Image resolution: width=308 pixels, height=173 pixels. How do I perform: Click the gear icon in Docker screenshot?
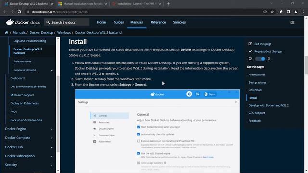(189, 94)
